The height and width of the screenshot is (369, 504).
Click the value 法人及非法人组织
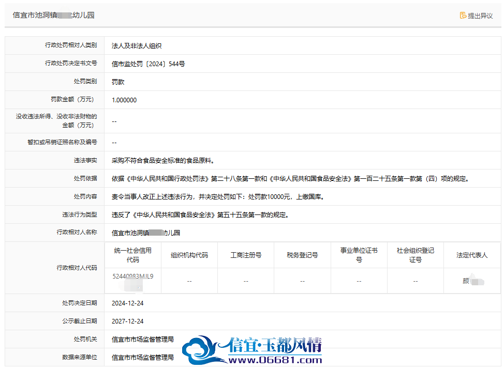[137, 46]
